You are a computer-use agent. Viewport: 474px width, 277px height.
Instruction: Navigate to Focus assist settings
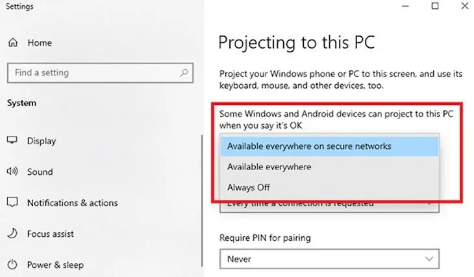tap(50, 234)
